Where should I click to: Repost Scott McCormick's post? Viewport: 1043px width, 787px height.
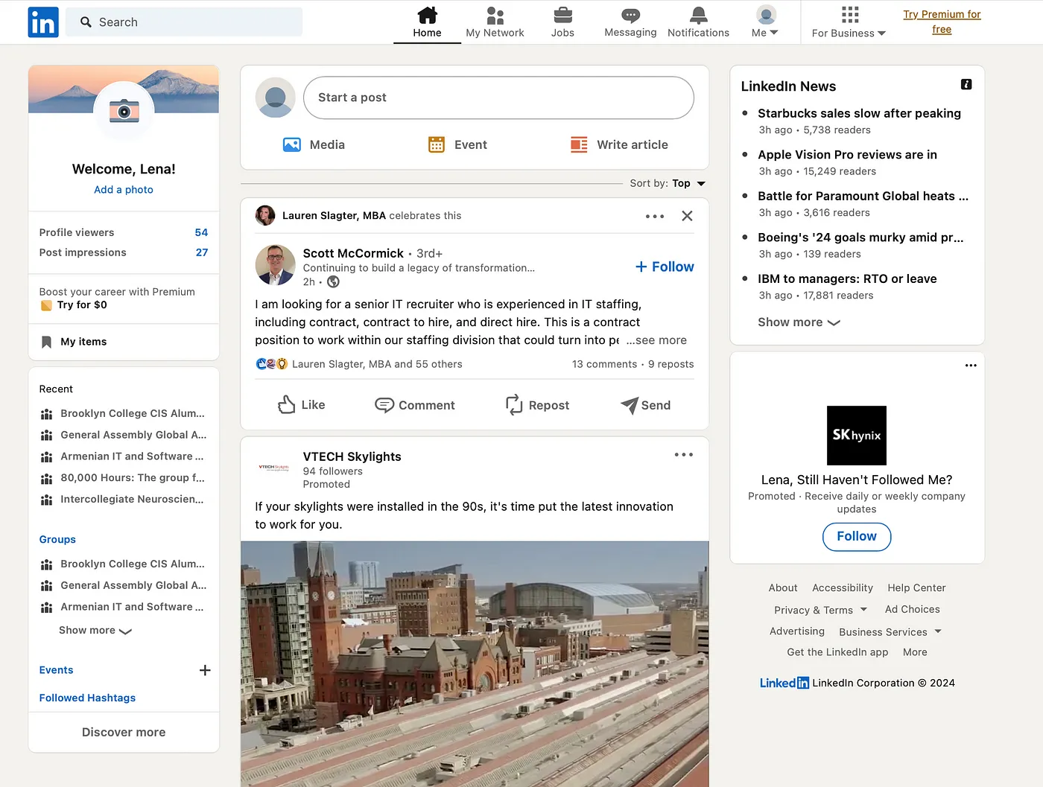(x=537, y=405)
